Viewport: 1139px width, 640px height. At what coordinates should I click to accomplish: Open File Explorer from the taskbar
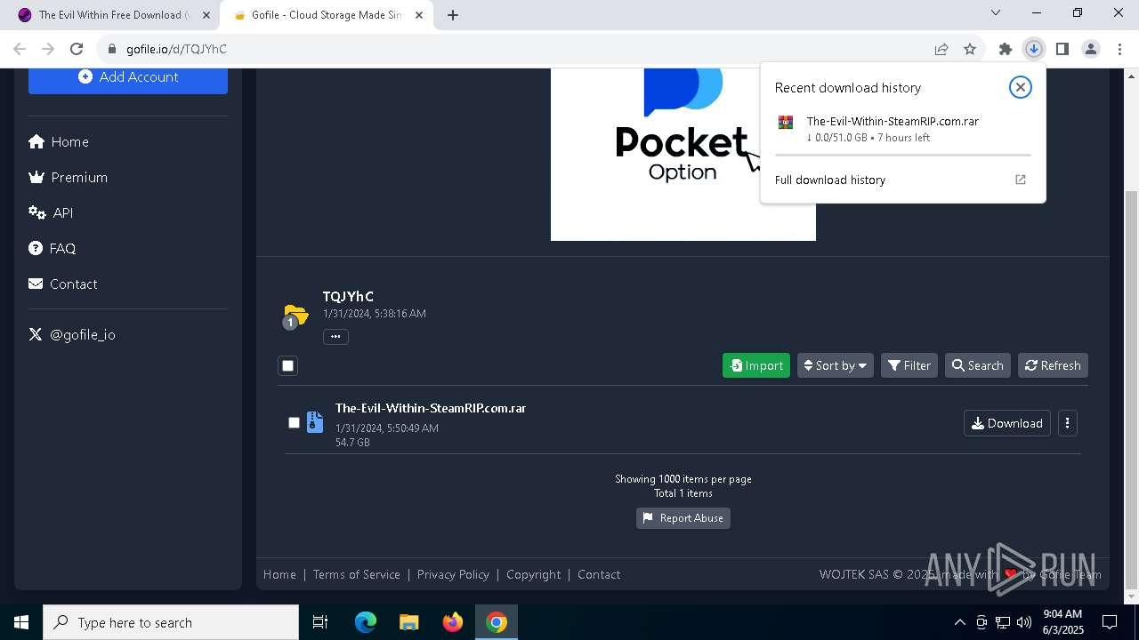point(408,622)
